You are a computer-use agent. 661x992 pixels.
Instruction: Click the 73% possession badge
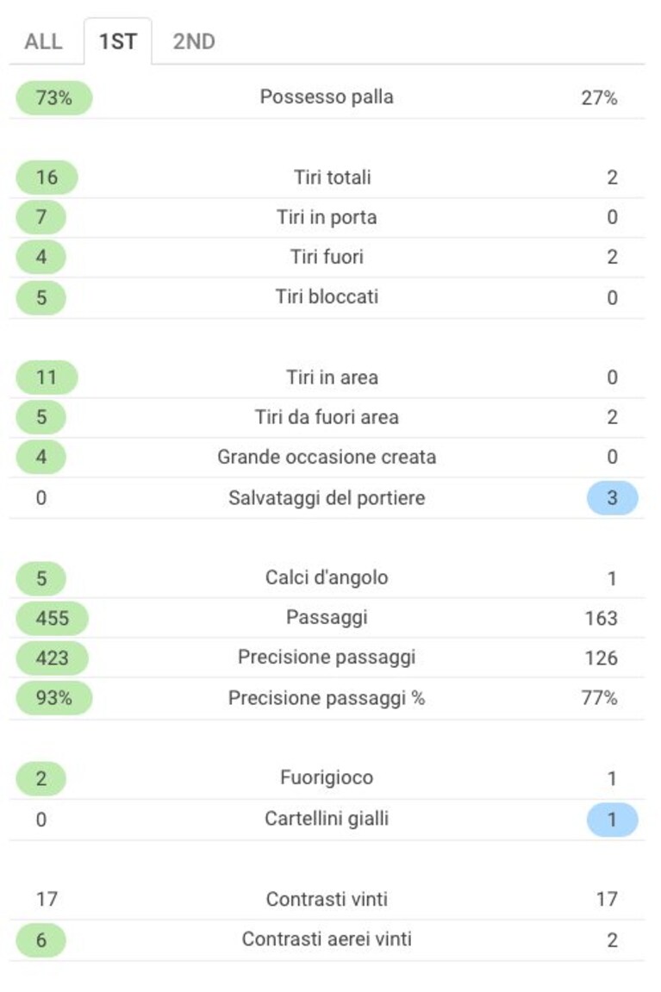tap(53, 98)
